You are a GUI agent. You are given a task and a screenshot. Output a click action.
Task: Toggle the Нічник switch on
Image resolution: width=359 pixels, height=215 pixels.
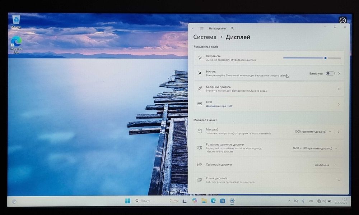330,73
